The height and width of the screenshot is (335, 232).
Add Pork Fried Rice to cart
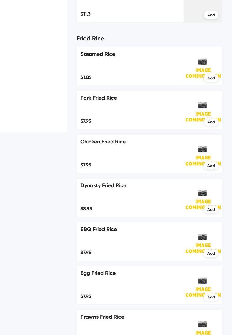[x=211, y=122]
